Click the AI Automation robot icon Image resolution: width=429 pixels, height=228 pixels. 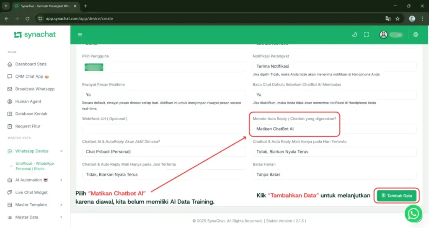pos(10,180)
